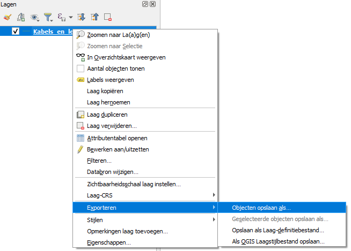This screenshot has height=251, width=351.
Task: Select the Kabels_en_le layer name
Action: (53, 32)
